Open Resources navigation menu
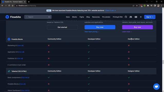The image size is (164, 92). 96,17
